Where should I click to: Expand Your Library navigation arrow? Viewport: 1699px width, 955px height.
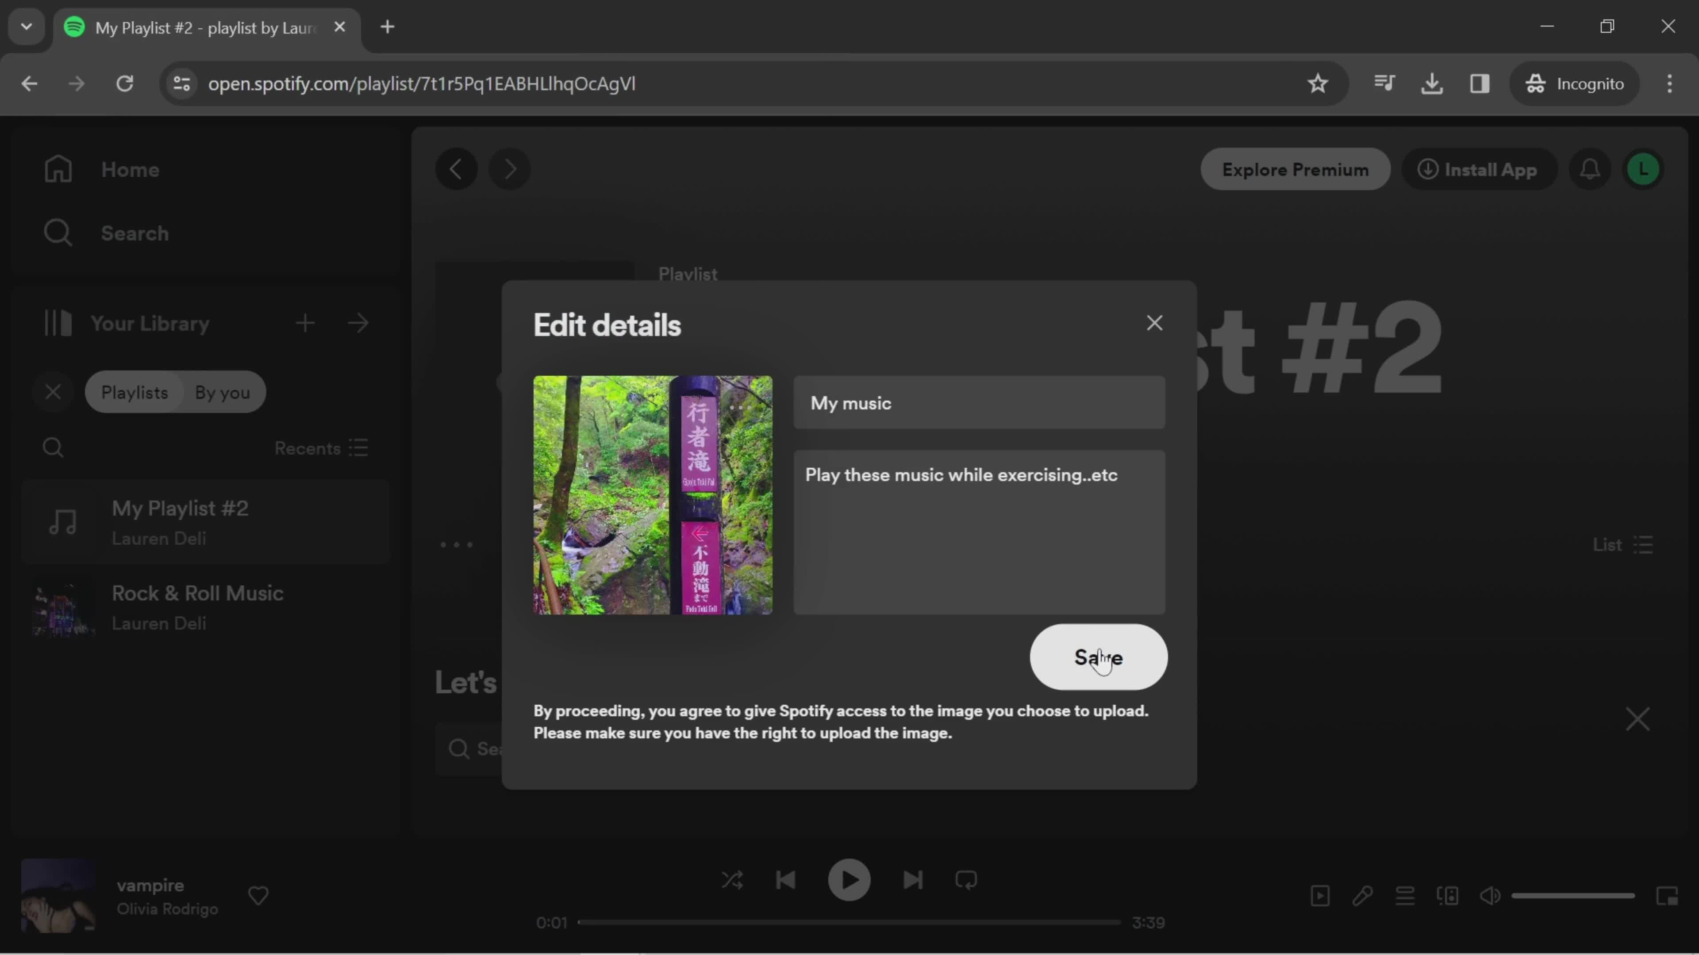pyautogui.click(x=359, y=324)
